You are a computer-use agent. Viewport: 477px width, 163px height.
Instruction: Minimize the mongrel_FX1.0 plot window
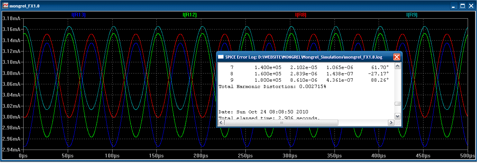click(454, 6)
